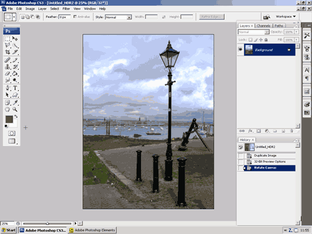The width and height of the screenshot is (312, 234).
Task: Select the History Brush tool
Action: [x=15, y=67]
